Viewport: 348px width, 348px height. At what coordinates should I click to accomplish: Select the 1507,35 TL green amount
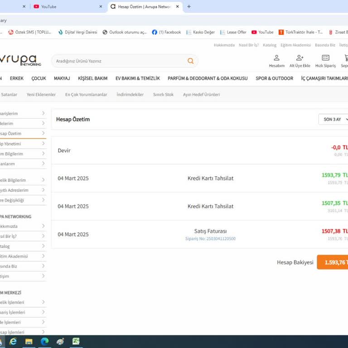(335, 203)
